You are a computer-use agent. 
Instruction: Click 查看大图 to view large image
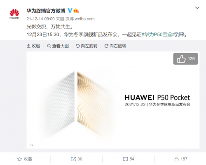click(58, 46)
